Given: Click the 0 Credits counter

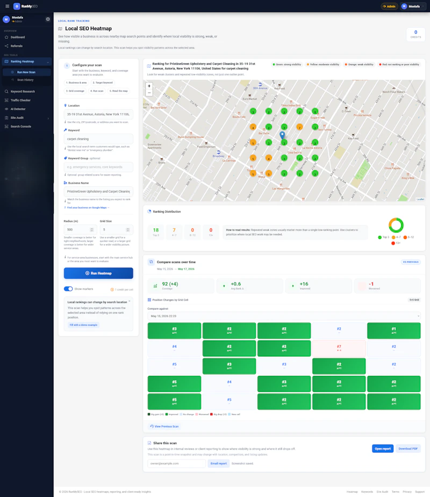Looking at the screenshot, I should (x=415, y=34).
